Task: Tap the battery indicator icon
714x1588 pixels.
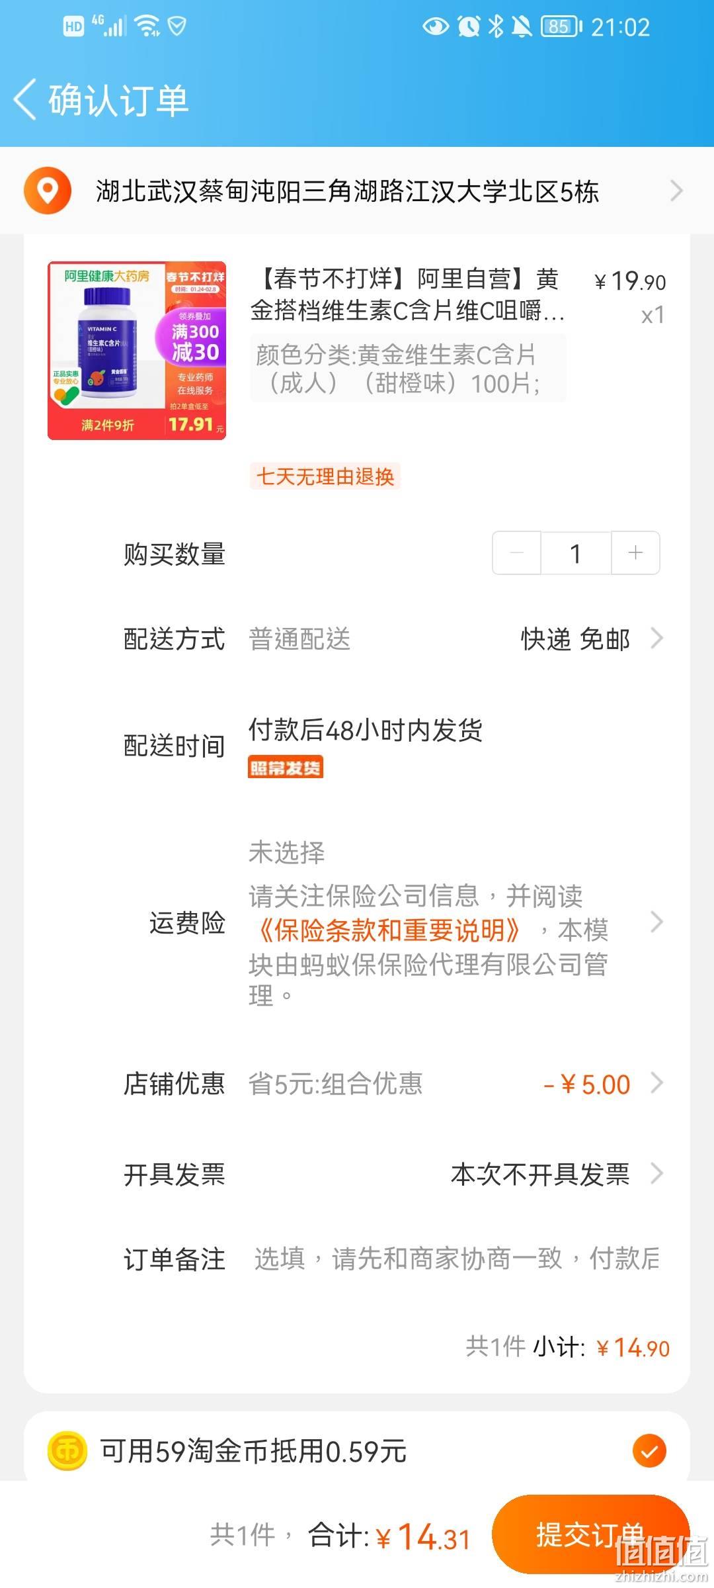Action: (x=561, y=26)
